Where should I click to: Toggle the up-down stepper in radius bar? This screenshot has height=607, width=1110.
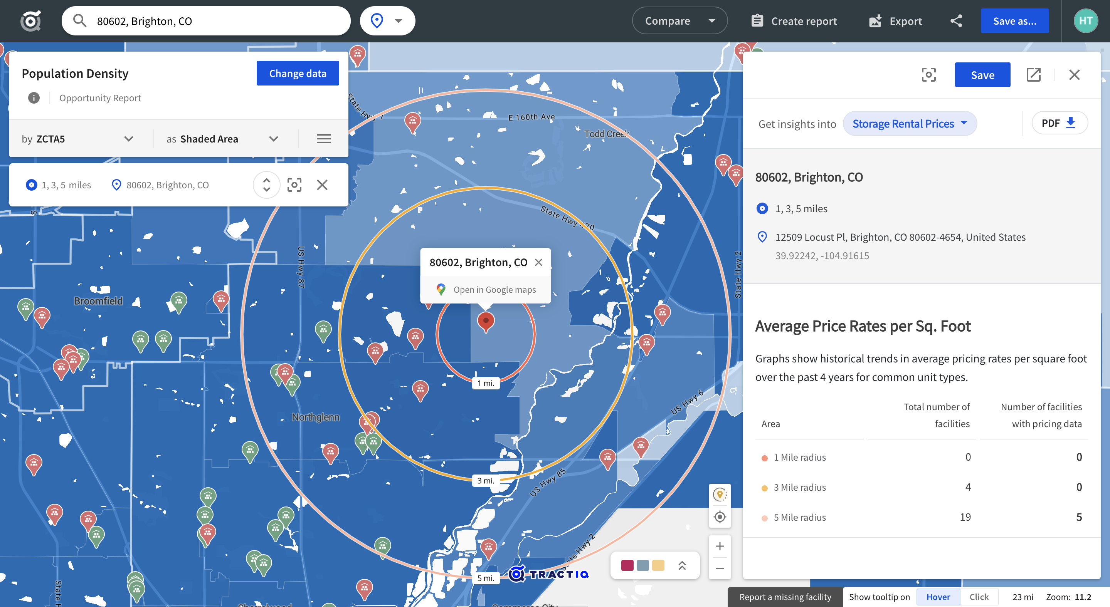tap(266, 185)
